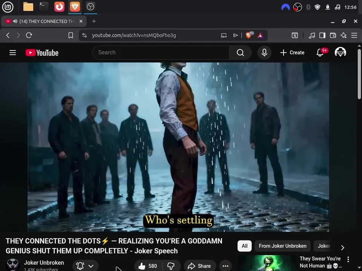This screenshot has width=362, height=271.
Task: Open more actions three-dot button
Action: coord(225,266)
